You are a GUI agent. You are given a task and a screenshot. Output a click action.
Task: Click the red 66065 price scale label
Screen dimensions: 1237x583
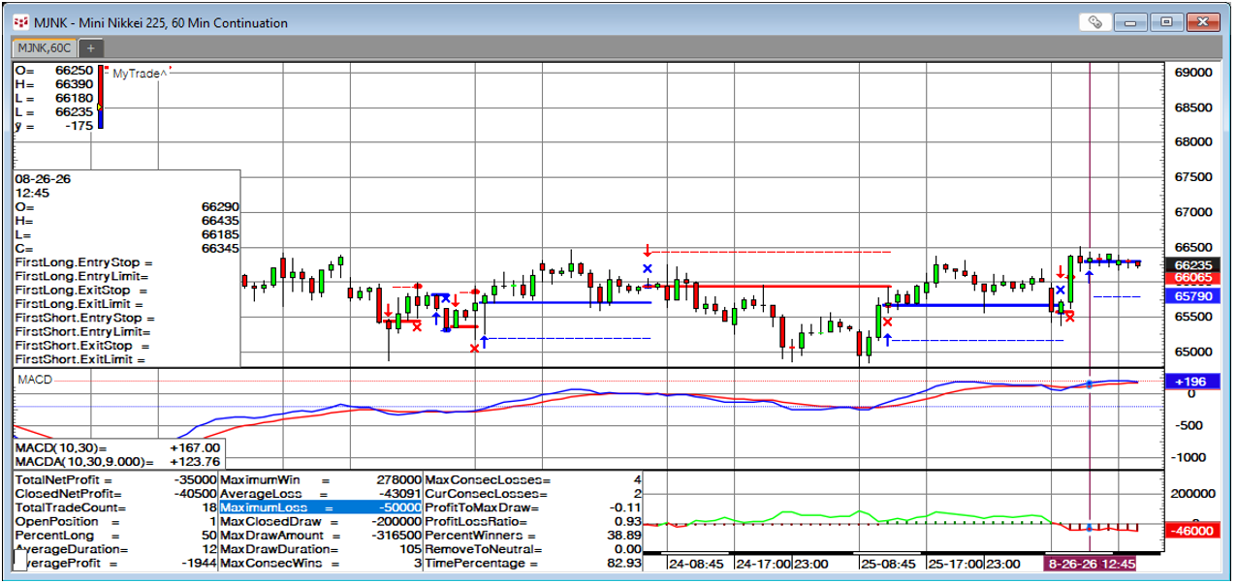(1193, 277)
